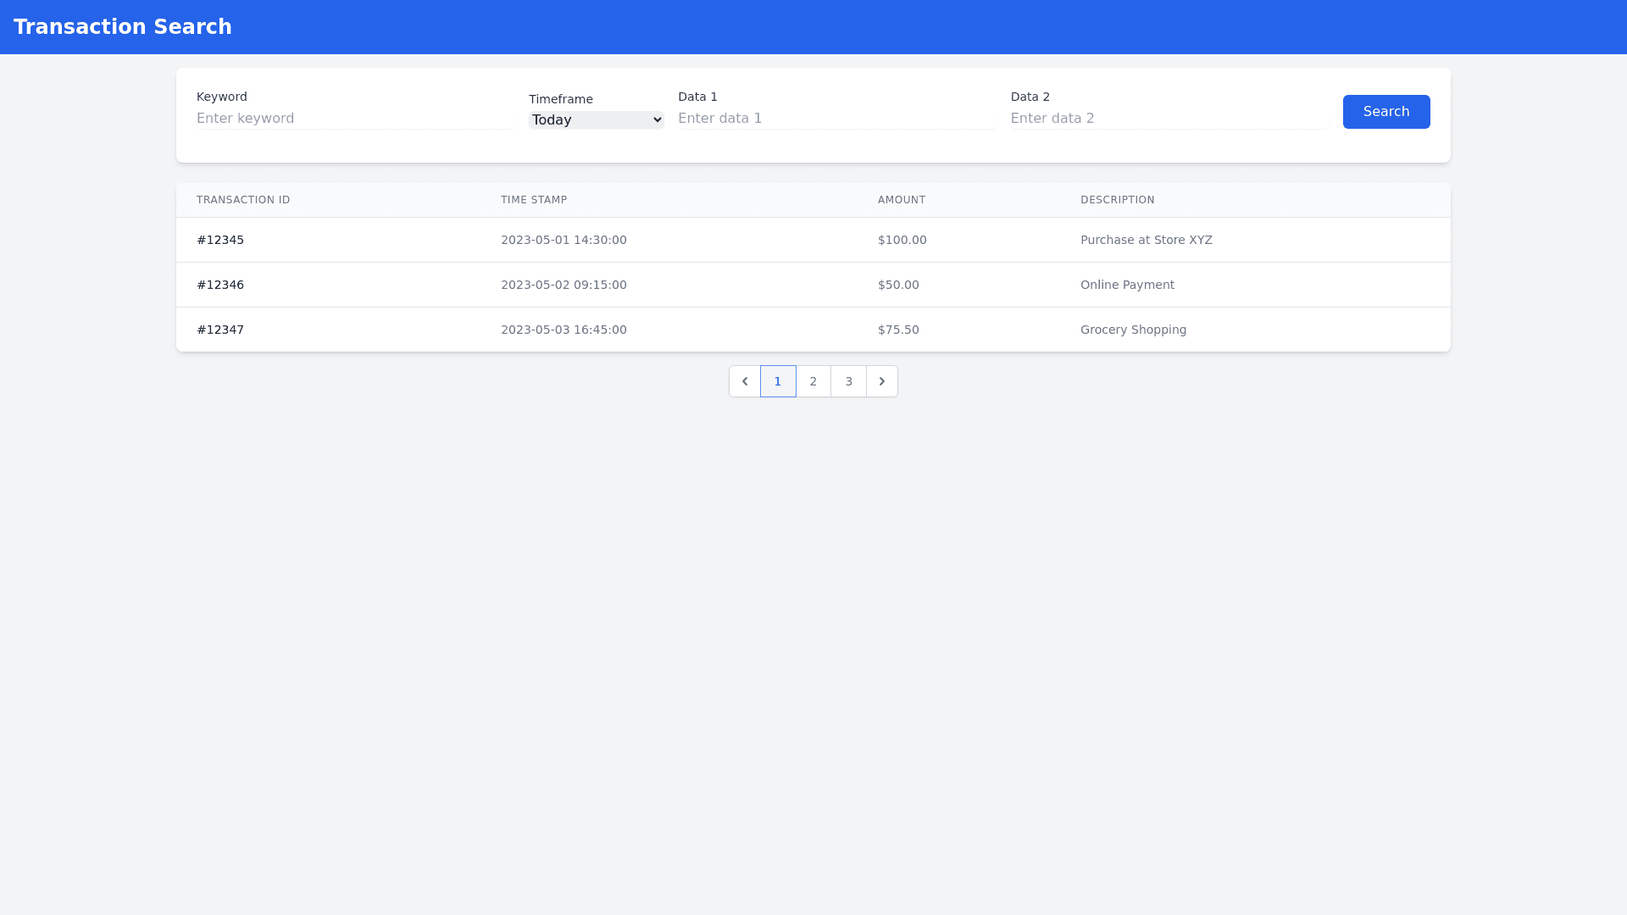Click the Online Payment description cell
1627x915 pixels.
(x=1127, y=285)
